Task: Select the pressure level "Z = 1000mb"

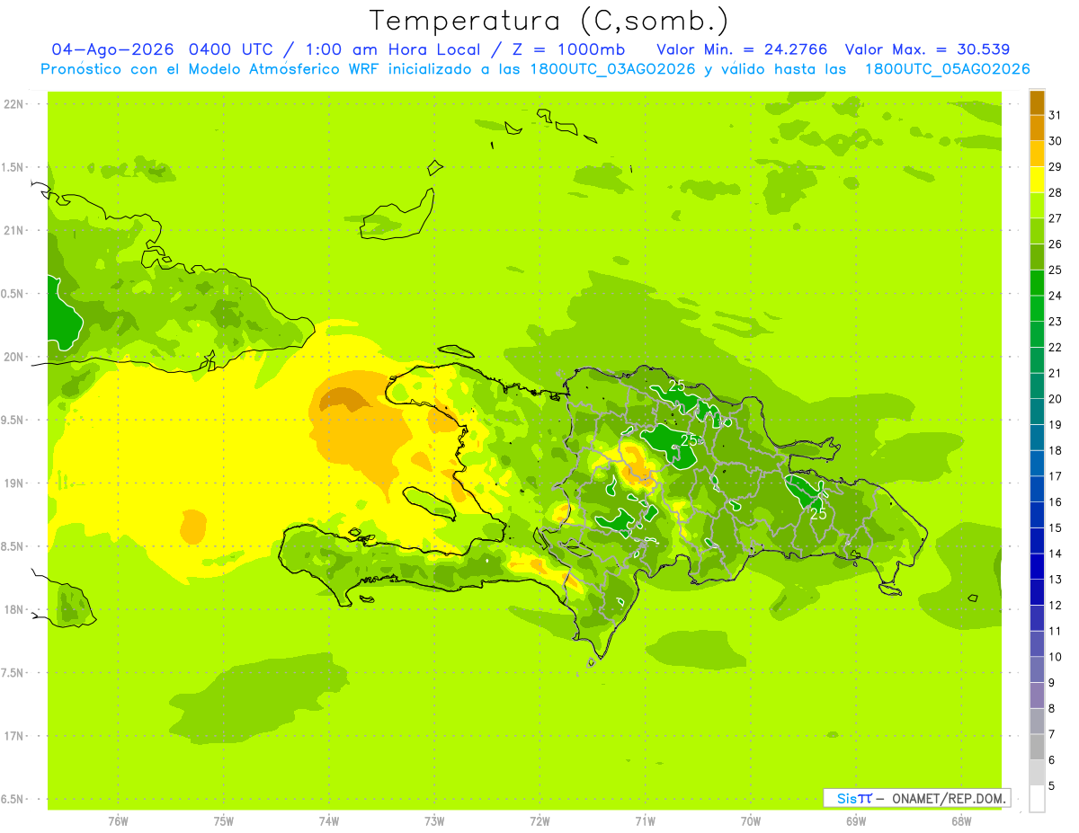Action: 566,49
